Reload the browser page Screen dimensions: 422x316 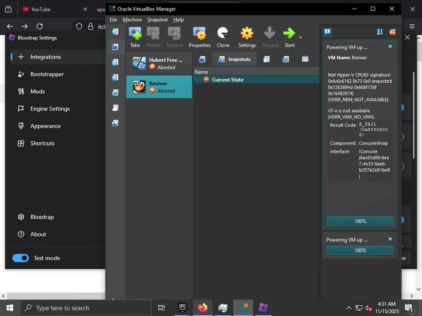(x=40, y=26)
